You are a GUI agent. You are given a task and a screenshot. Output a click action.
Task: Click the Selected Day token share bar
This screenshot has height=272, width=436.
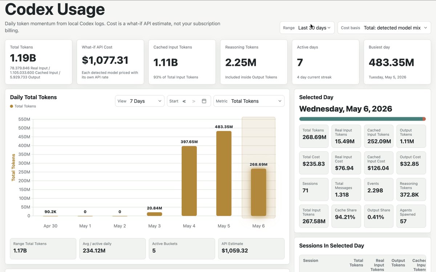pos(362,119)
